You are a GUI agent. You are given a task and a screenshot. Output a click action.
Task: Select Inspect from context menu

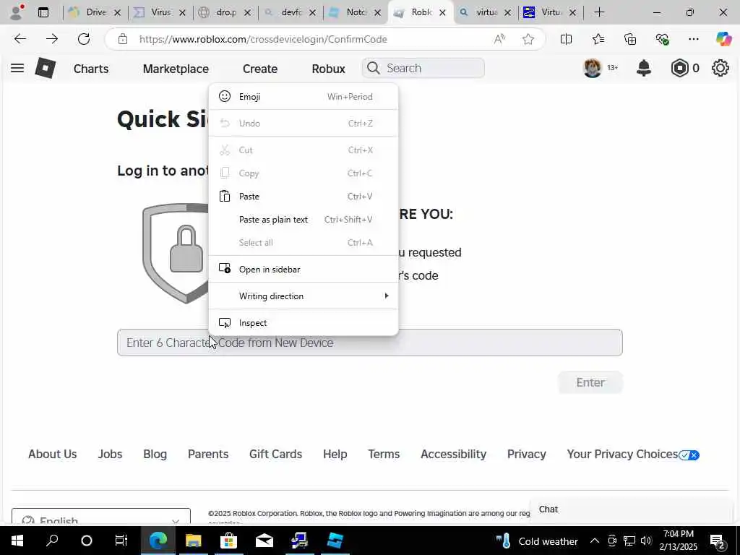pos(303,323)
